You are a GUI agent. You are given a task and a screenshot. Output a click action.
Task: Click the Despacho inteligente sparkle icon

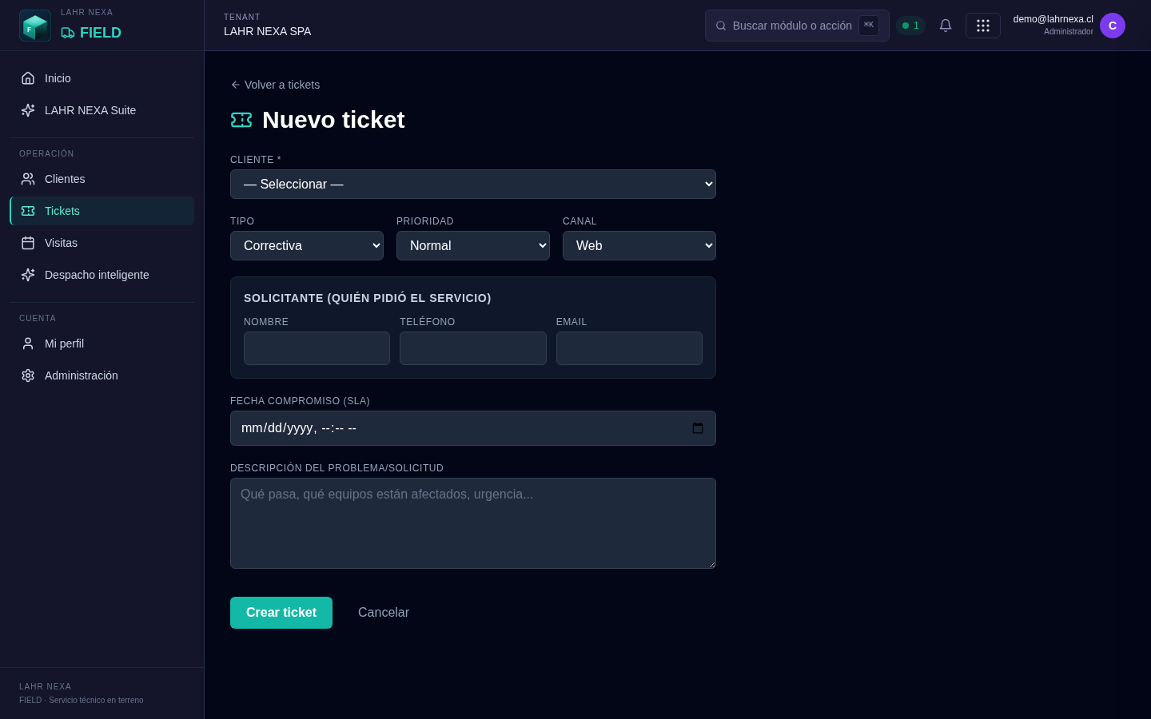(x=28, y=275)
